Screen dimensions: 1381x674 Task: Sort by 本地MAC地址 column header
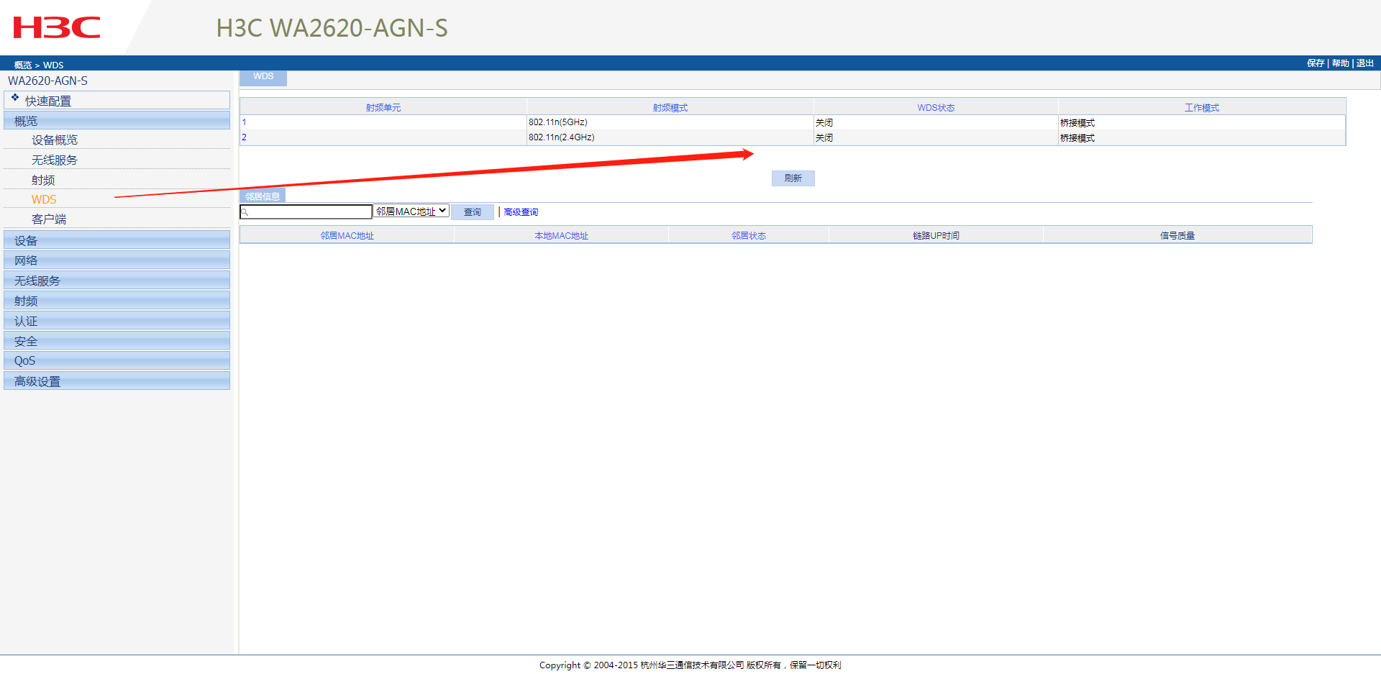tap(562, 236)
